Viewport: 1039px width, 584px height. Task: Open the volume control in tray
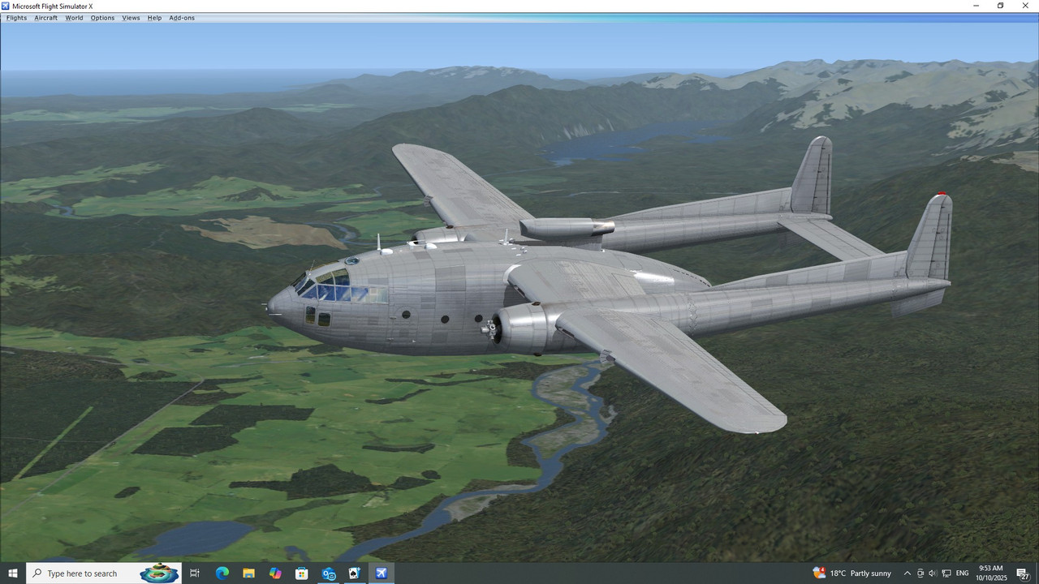tap(933, 573)
